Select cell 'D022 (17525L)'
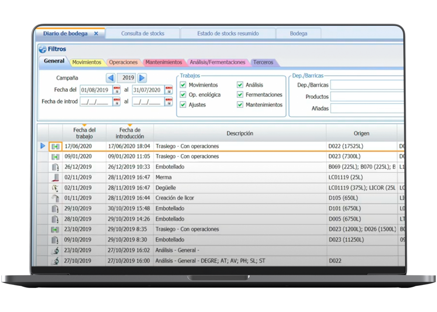This screenshot has height=312, width=437. (362, 146)
